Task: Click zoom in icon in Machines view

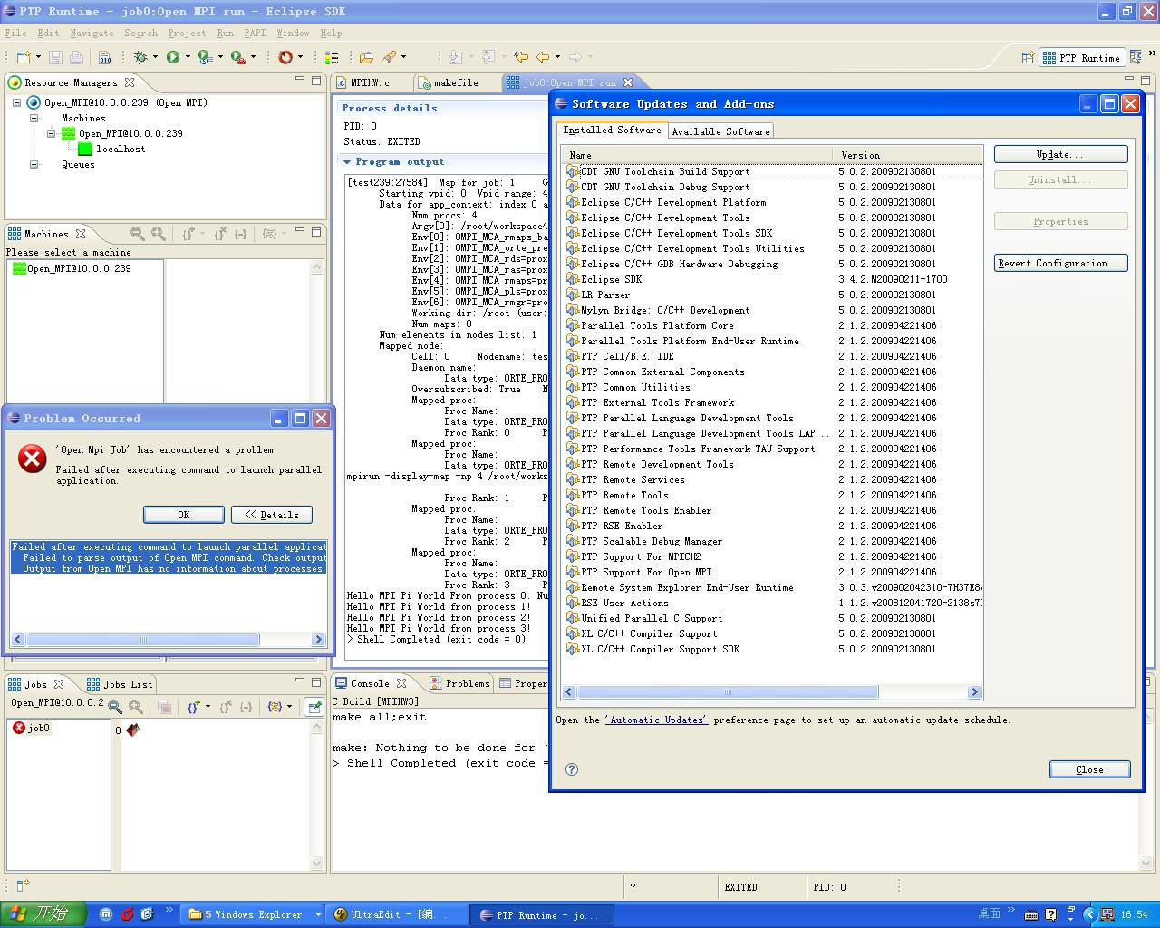Action: [159, 234]
